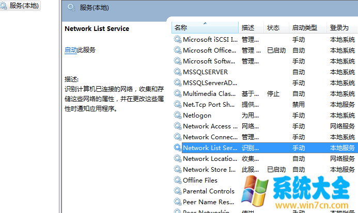
Task: Click 识别... description of Network List Service row
Action: click(250, 148)
